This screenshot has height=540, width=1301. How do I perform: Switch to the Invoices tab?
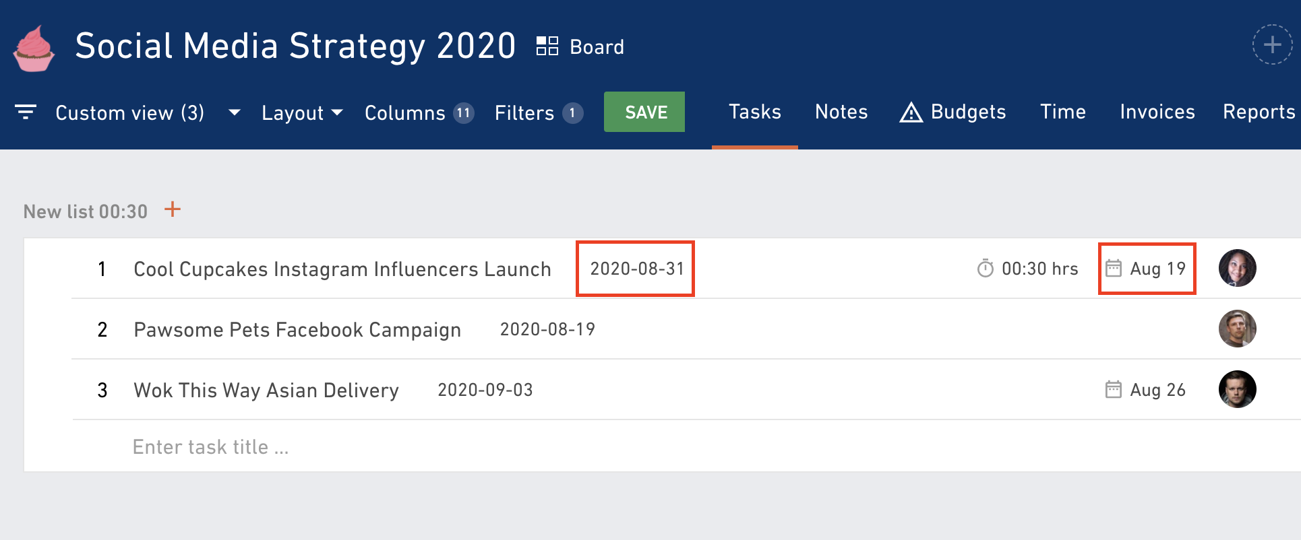coord(1157,112)
